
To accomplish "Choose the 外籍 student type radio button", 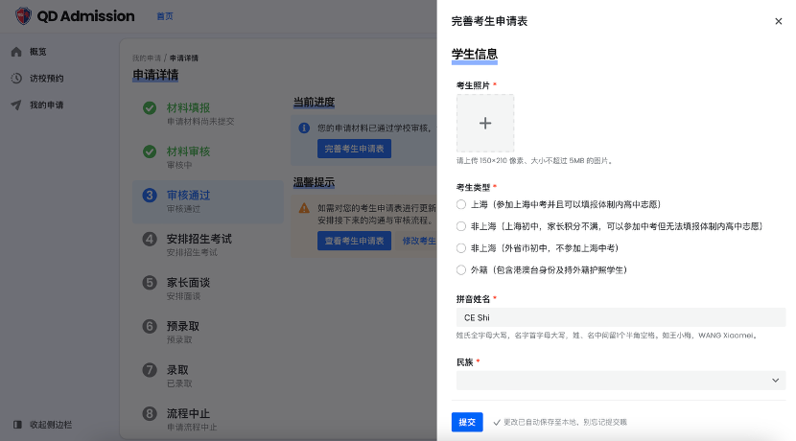I will pyautogui.click(x=461, y=270).
